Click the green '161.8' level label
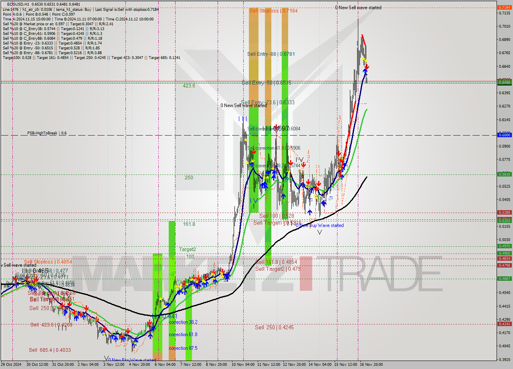Image resolution: width=513 pixels, height=369 pixels. coord(189,224)
